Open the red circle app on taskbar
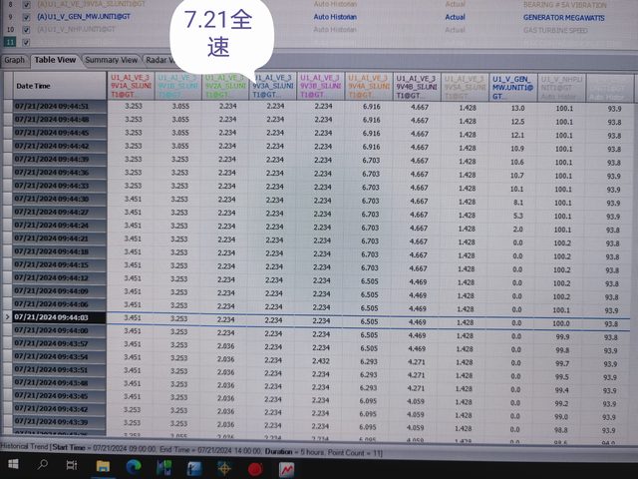The width and height of the screenshot is (638, 479). click(x=255, y=470)
